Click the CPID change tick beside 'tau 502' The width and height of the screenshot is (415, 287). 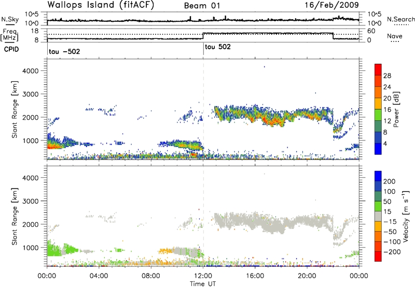(203, 49)
